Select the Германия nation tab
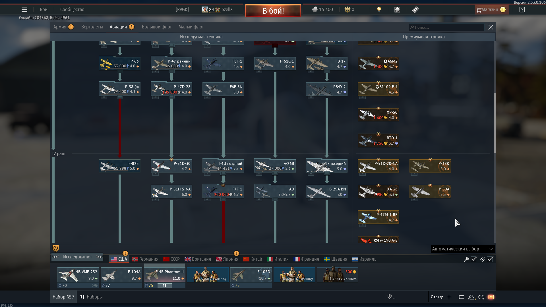Viewport: 546px width, 307px height. 145,259
